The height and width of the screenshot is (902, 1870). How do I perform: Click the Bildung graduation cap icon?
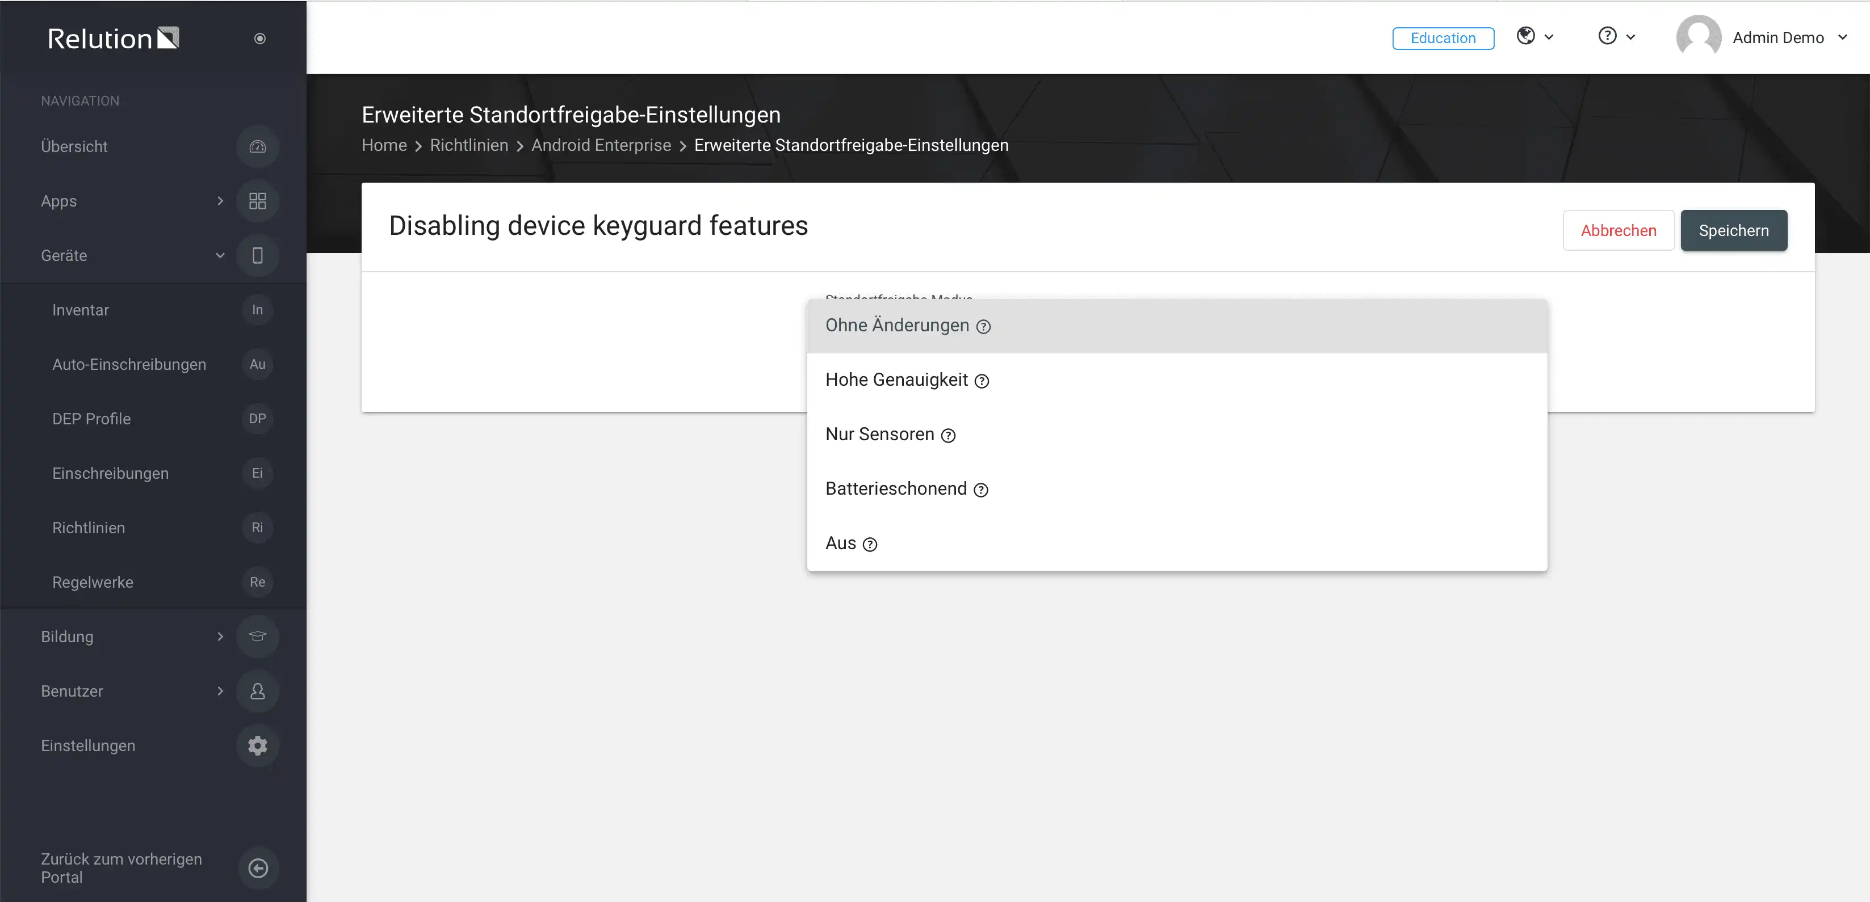(258, 637)
